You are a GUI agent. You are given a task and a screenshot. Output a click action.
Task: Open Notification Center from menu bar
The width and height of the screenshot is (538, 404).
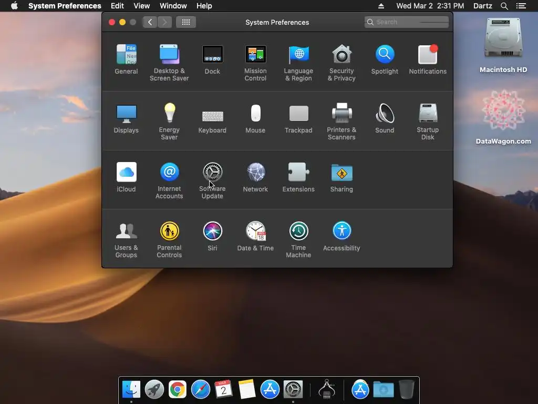click(521, 6)
